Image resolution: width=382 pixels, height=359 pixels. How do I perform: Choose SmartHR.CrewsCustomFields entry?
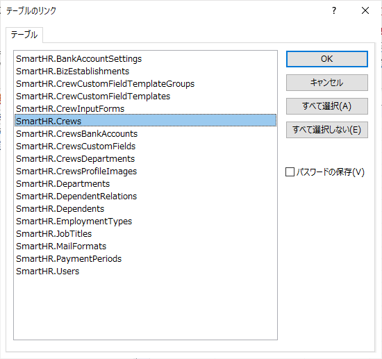(145, 147)
